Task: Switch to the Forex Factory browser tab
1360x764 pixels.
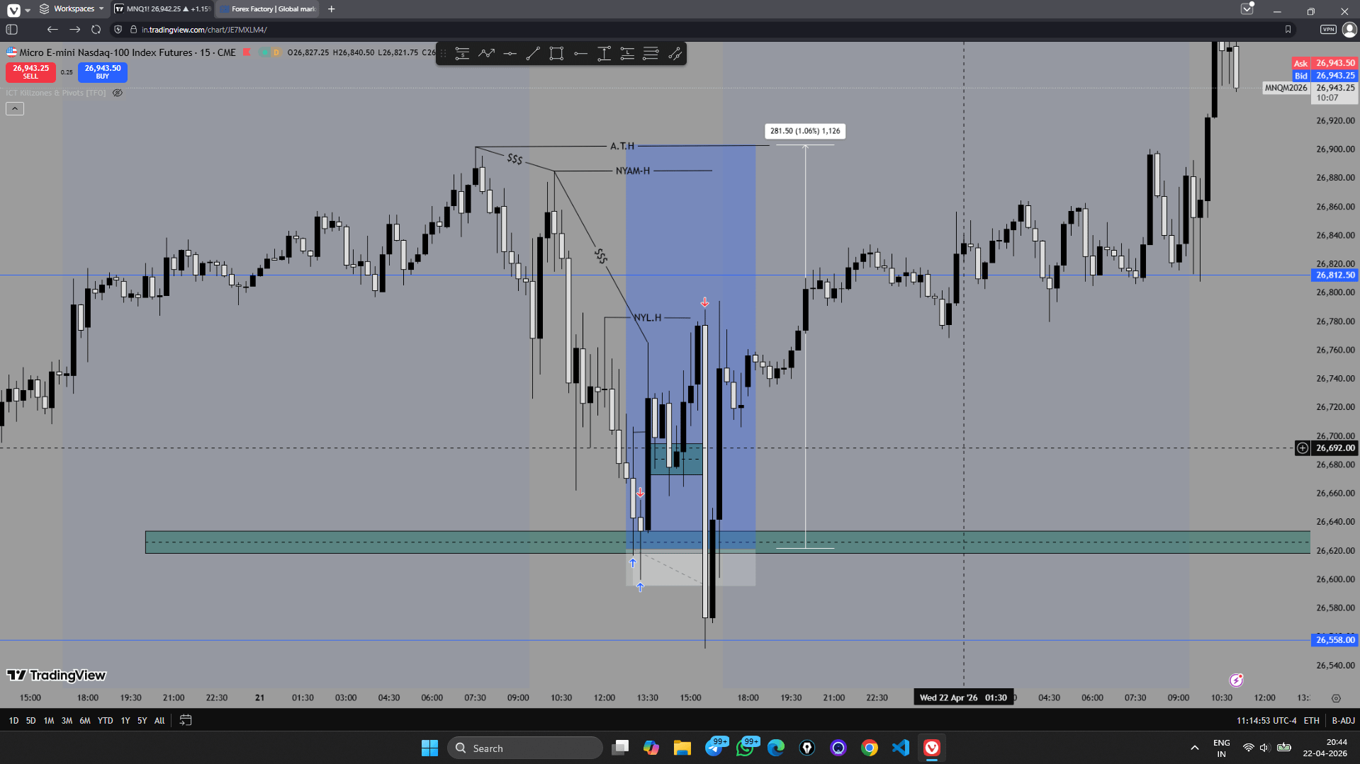Action: click(269, 9)
